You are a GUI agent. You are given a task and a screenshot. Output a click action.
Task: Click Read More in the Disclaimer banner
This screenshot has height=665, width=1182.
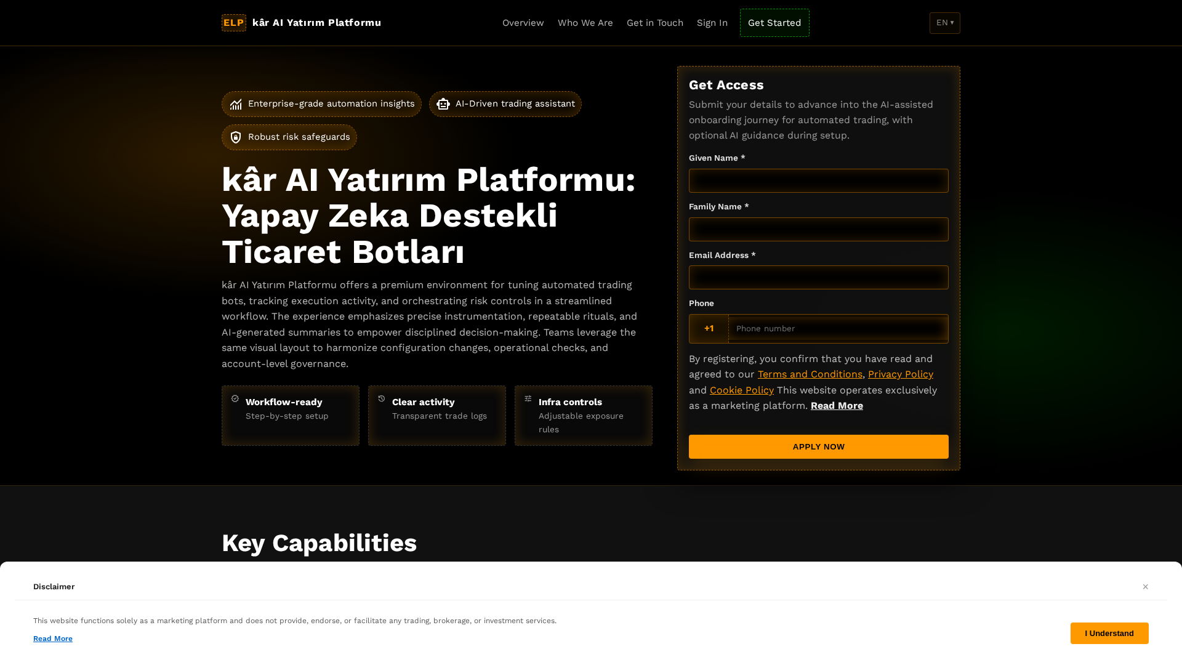(x=53, y=639)
